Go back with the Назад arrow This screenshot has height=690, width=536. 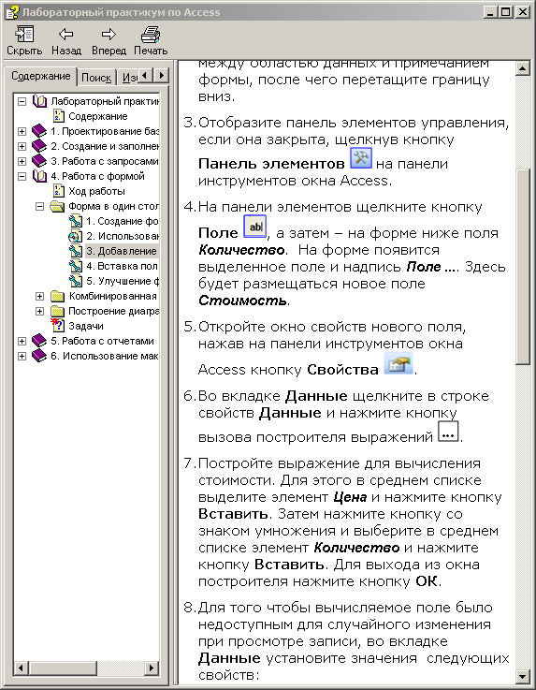66,34
